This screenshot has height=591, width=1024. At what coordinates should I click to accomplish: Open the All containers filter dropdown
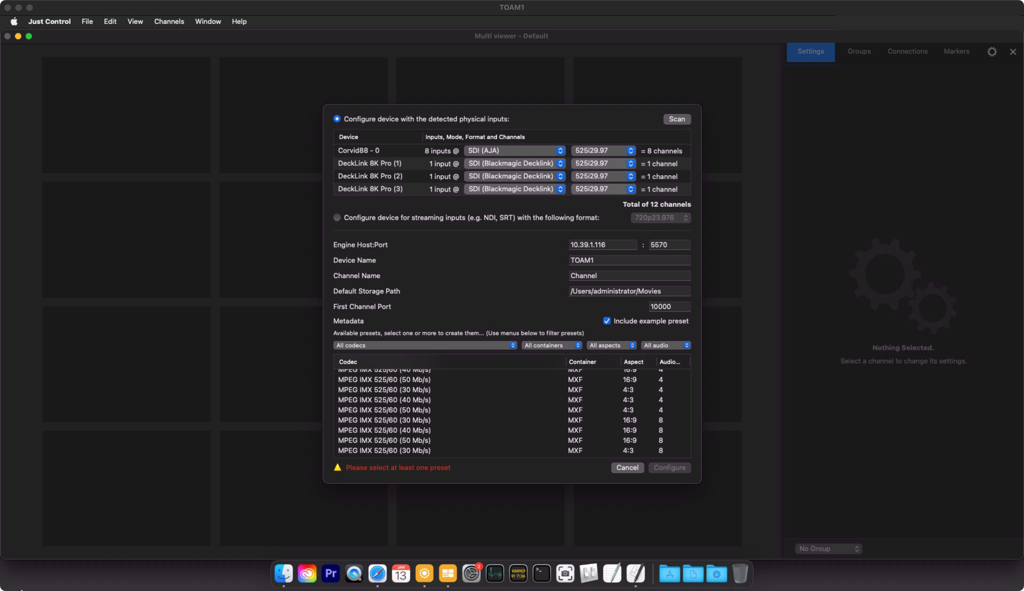552,345
